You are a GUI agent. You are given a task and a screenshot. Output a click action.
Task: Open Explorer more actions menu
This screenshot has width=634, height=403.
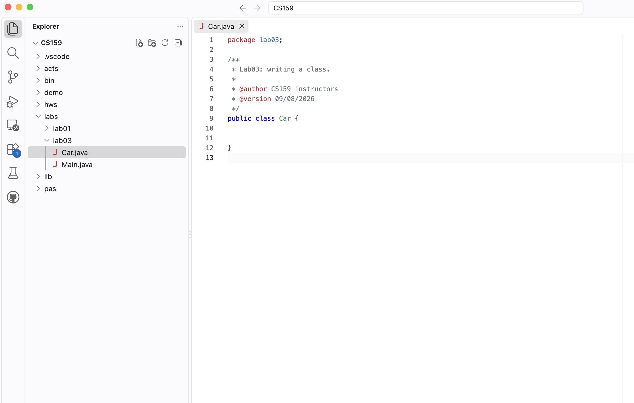point(180,26)
